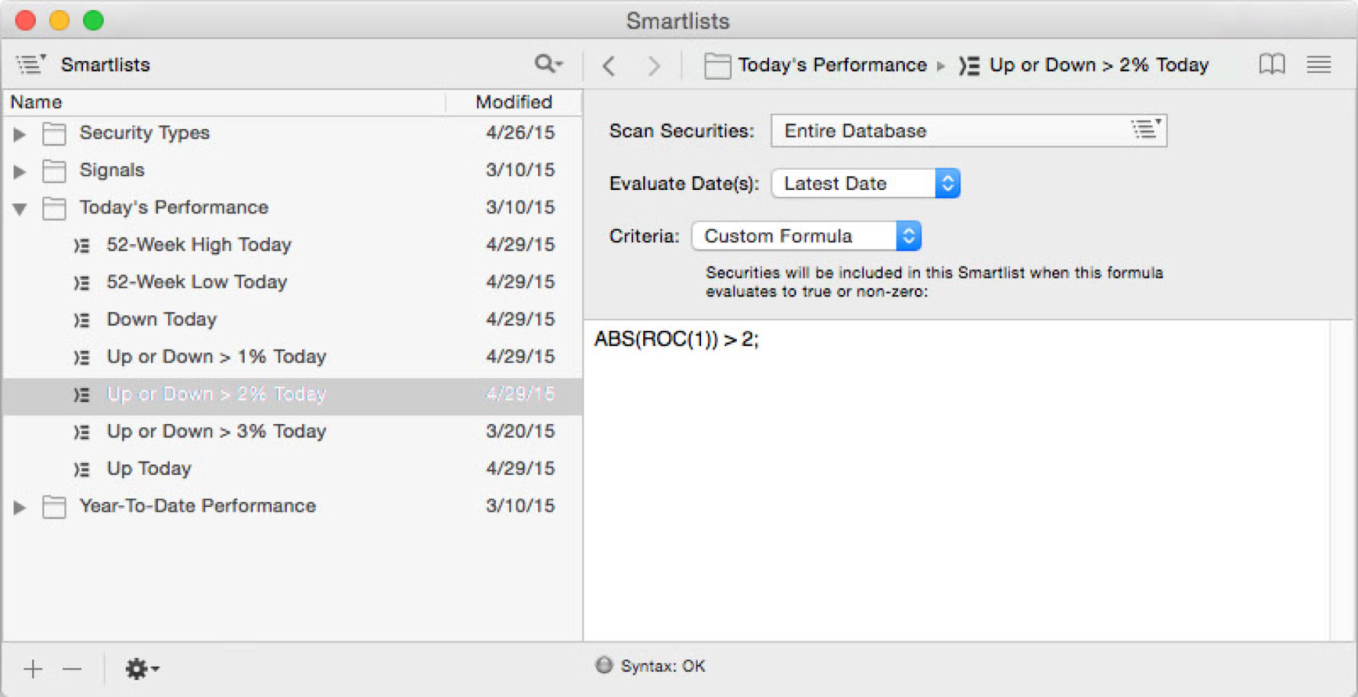Collapse the Today's Performance folder
This screenshot has width=1358, height=697.
pos(19,207)
